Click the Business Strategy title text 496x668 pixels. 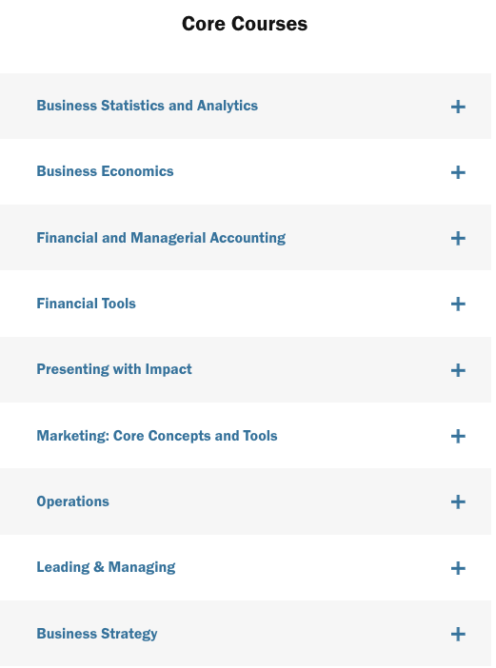[x=97, y=634]
